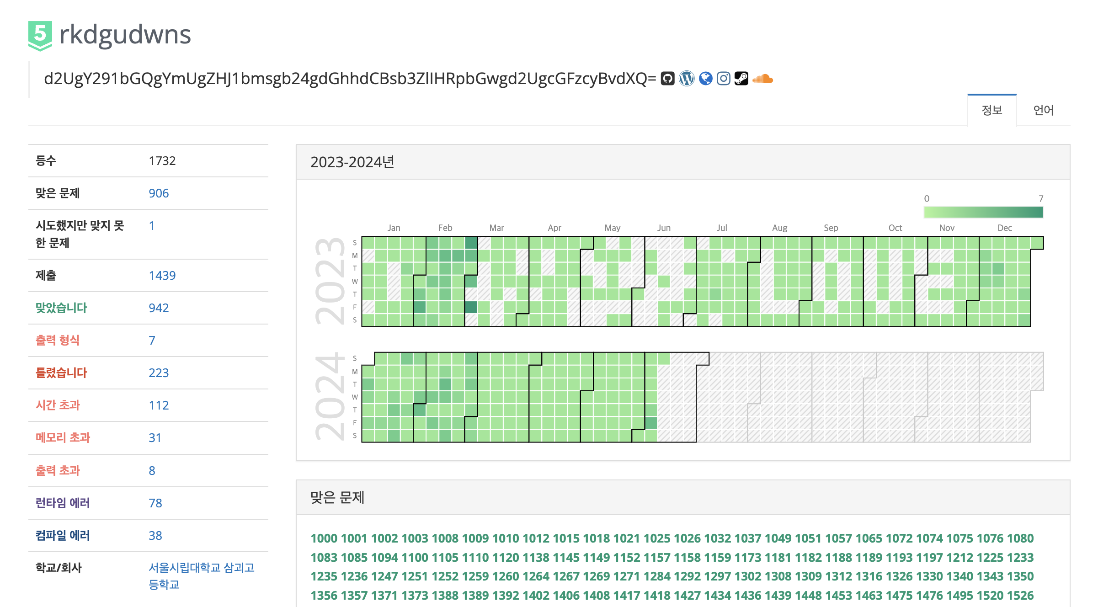The width and height of the screenshot is (1098, 607).
Task: Click submissions count 1439
Action: tap(162, 276)
